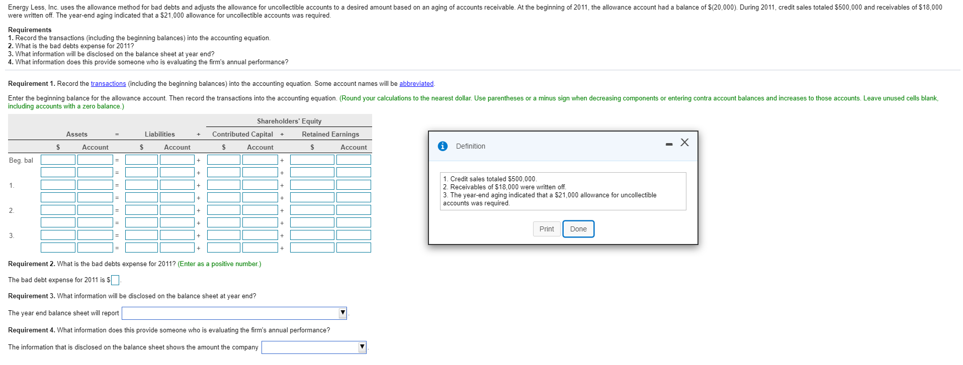The width and height of the screenshot is (963, 365).
Task: Select the Beg. bal Contributed Capital Account cell
Action: click(x=260, y=160)
